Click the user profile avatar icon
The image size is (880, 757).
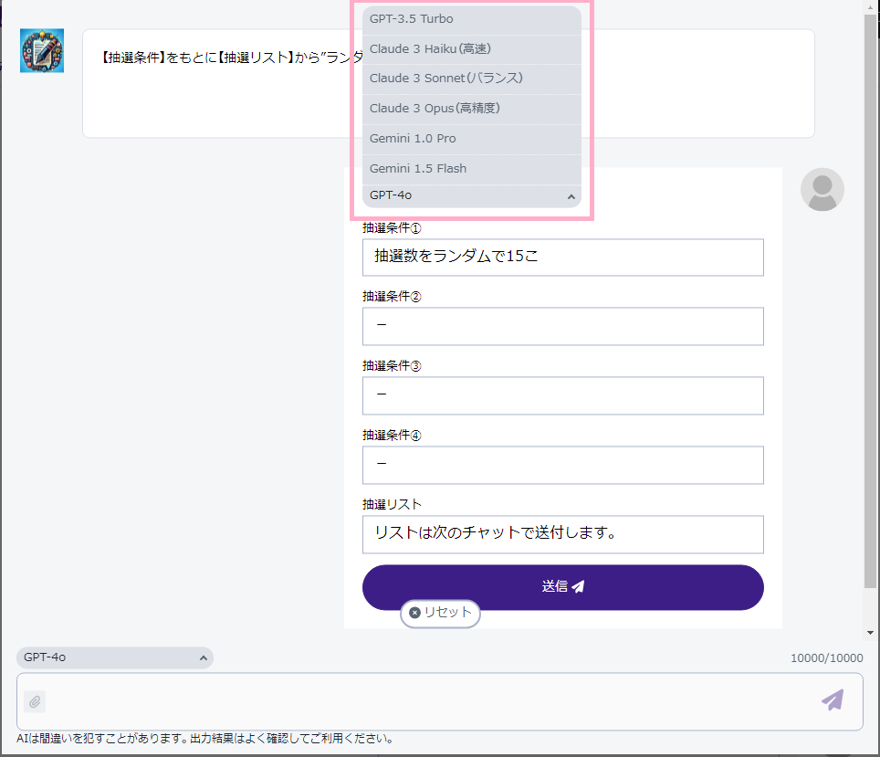822,190
